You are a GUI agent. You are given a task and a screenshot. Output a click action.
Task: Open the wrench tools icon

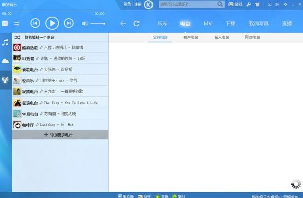click(249, 4)
